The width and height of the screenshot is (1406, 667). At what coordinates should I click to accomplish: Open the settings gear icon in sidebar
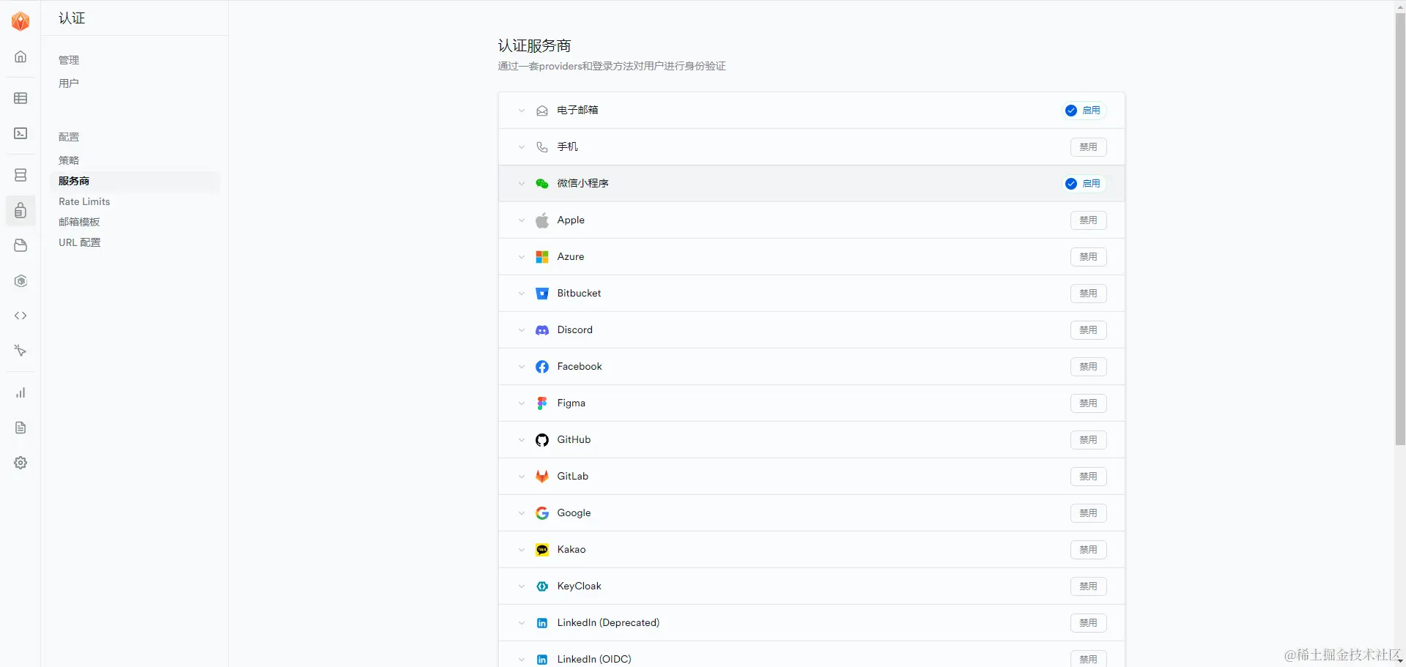pos(21,463)
